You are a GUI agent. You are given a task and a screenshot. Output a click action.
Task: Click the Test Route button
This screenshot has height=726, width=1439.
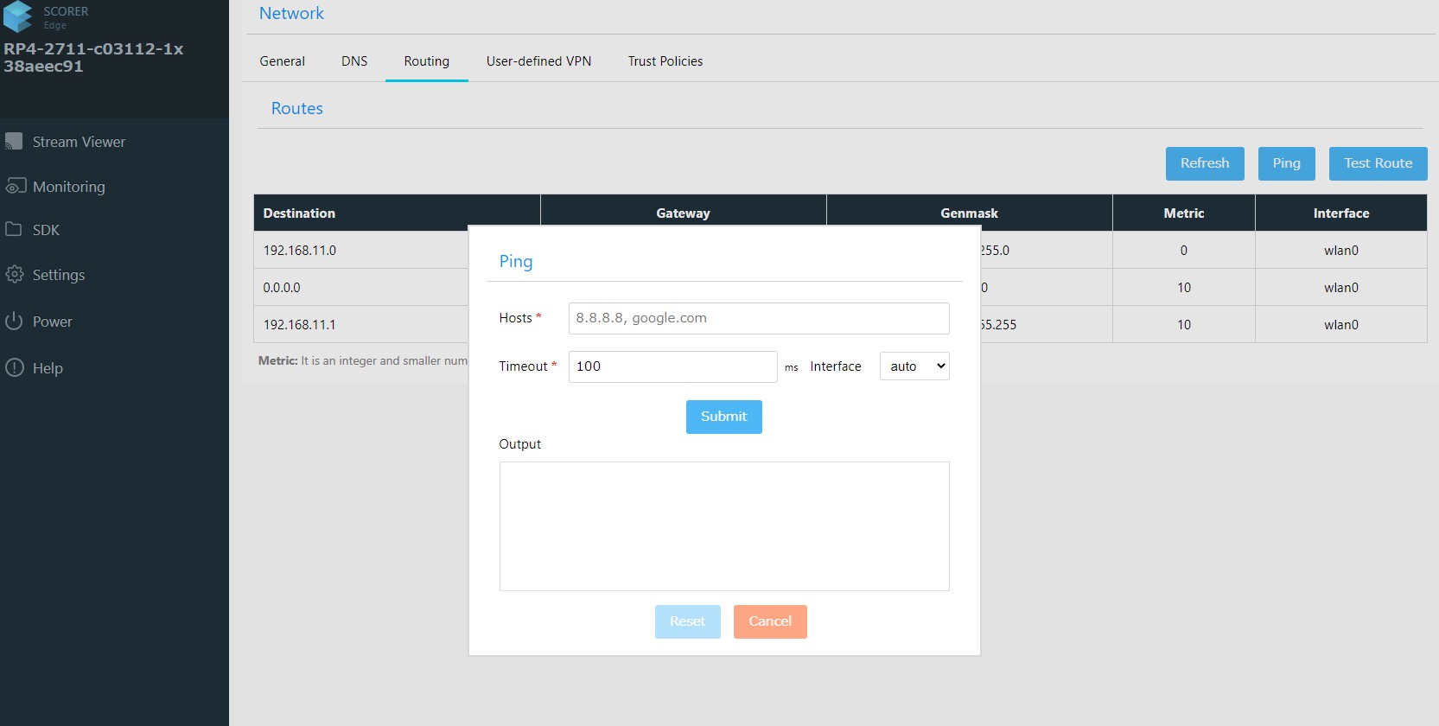coord(1377,163)
